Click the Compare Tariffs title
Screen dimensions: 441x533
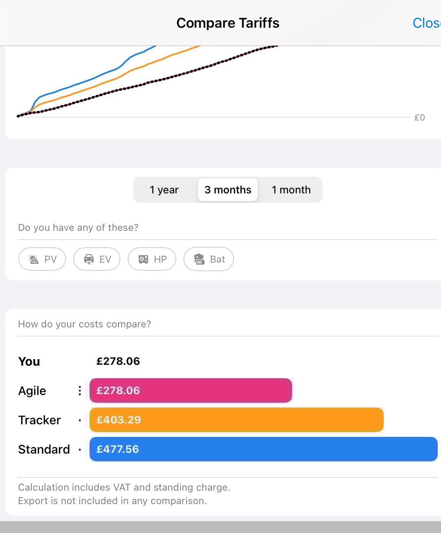coord(228,23)
